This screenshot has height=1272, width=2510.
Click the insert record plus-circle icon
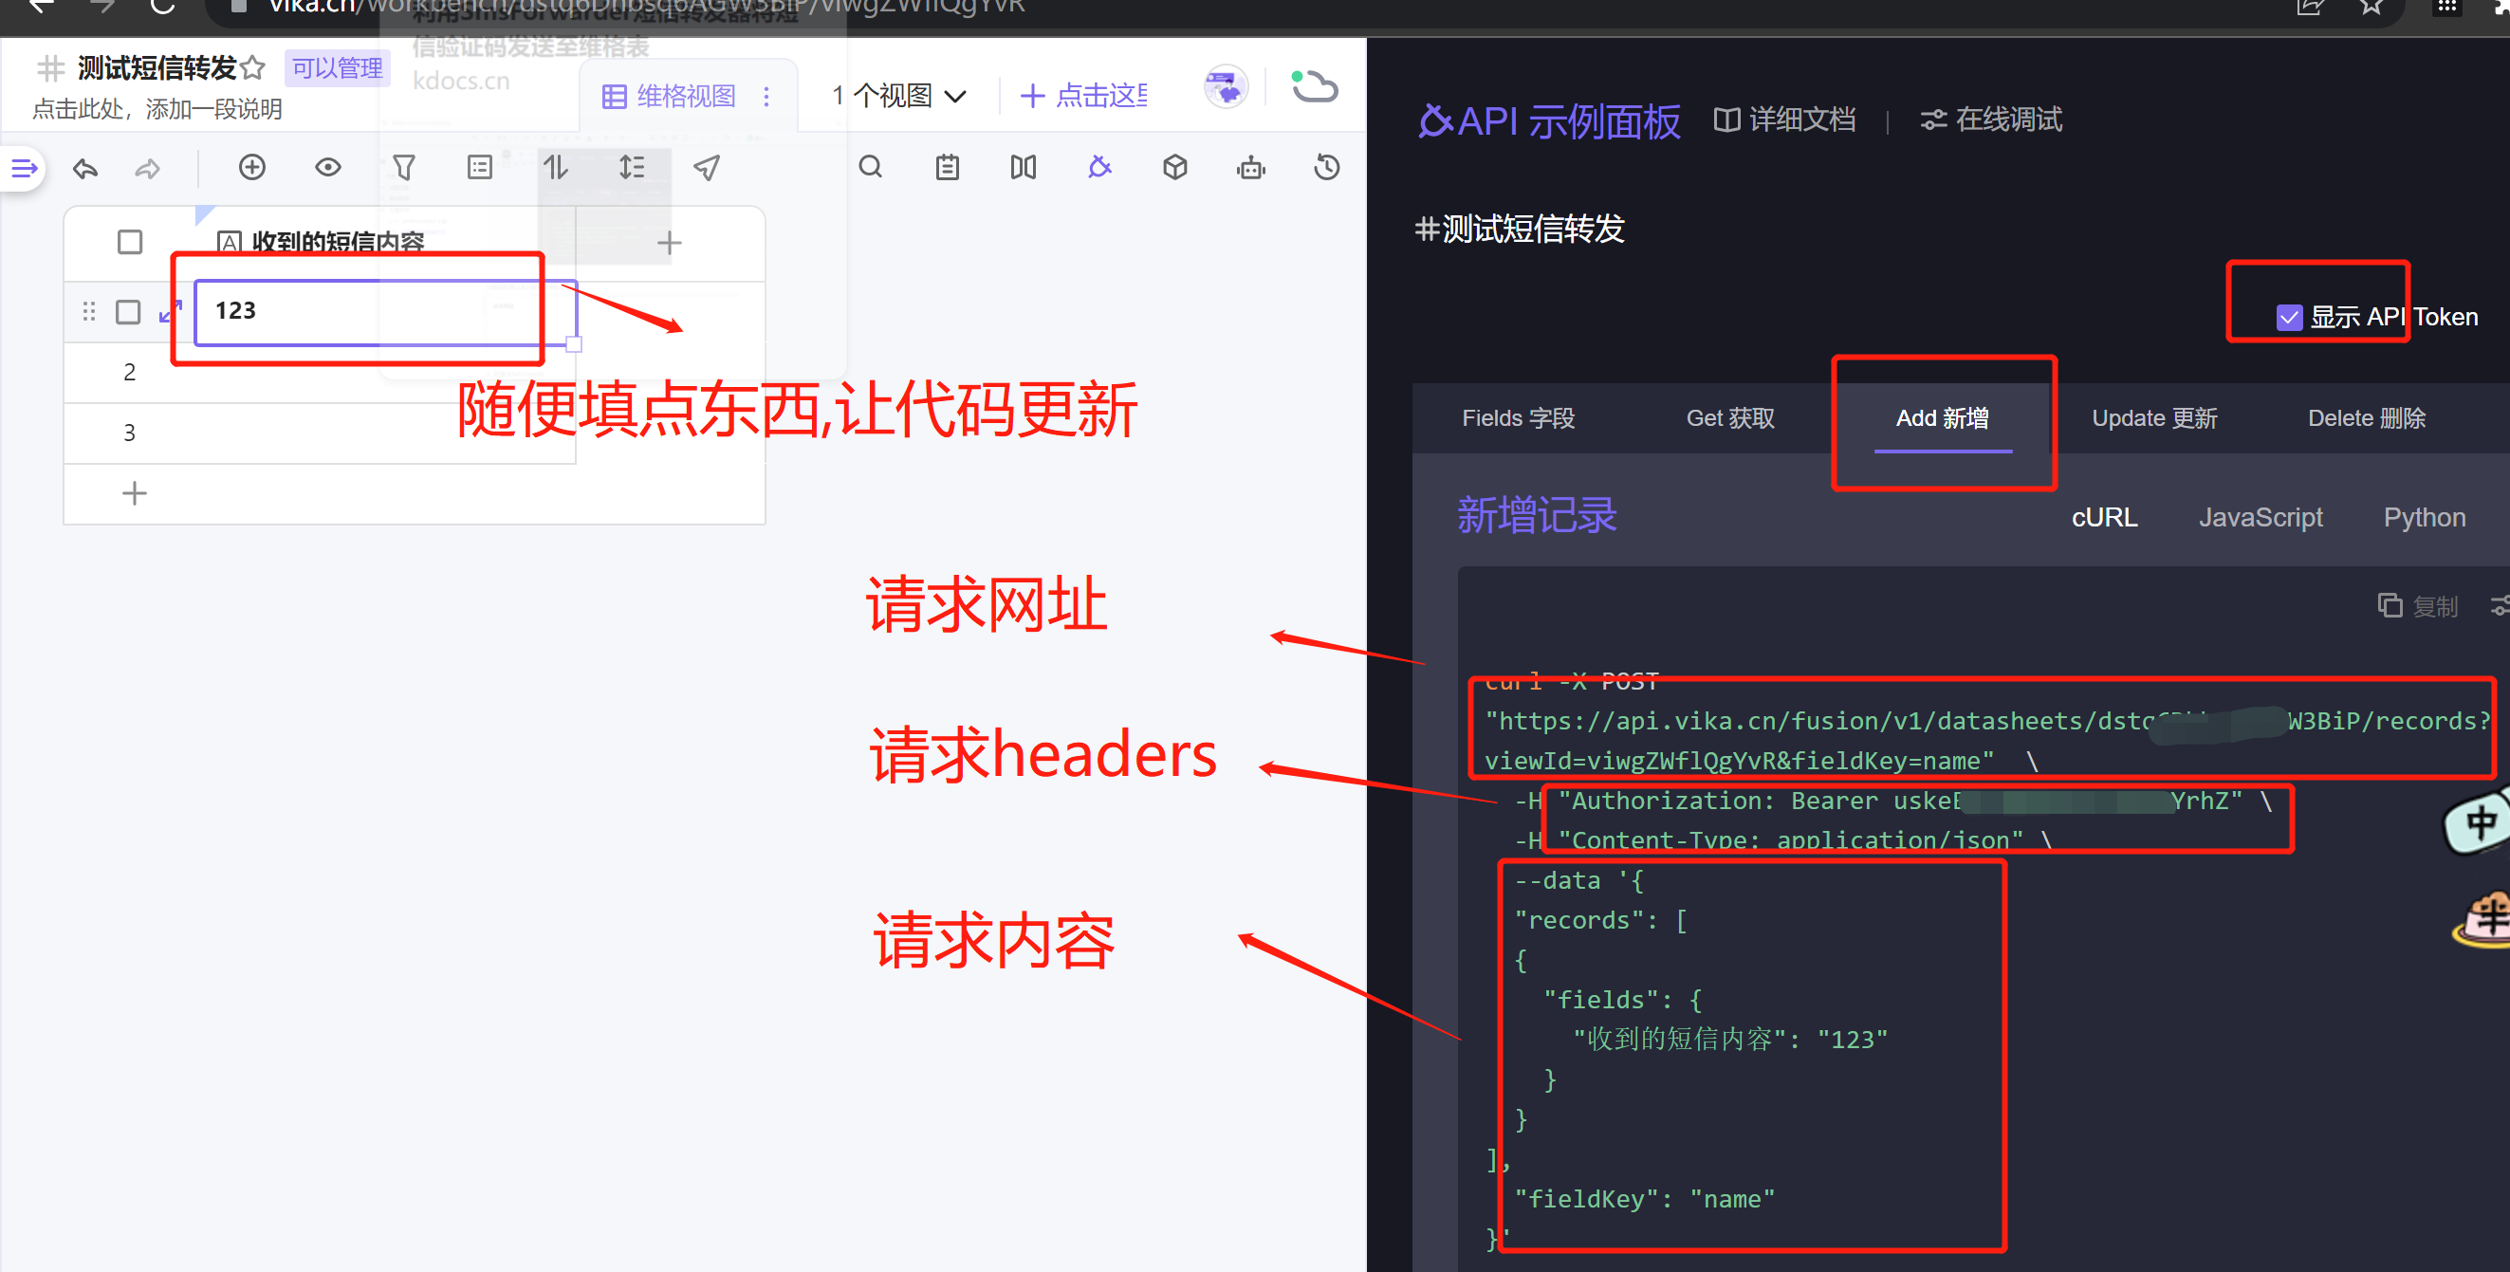pyautogui.click(x=252, y=168)
